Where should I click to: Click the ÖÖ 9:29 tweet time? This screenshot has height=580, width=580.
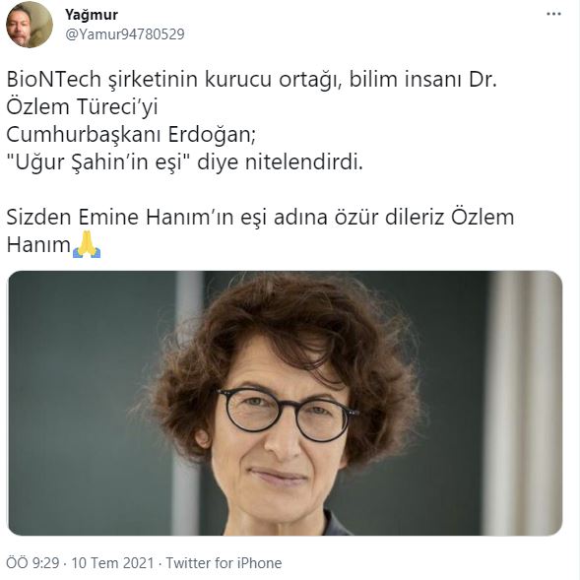click(32, 563)
